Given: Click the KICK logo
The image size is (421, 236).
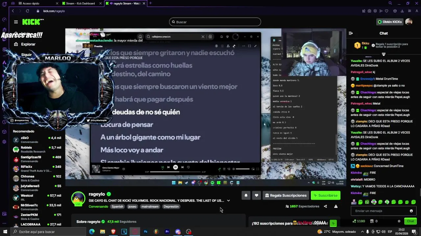Looking at the screenshot, I should pyautogui.click(x=33, y=22).
